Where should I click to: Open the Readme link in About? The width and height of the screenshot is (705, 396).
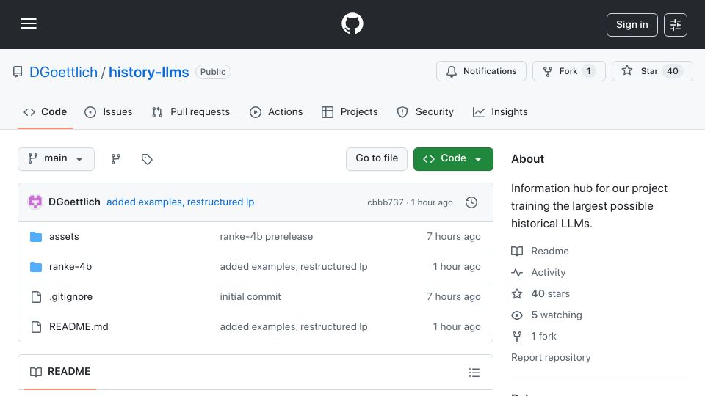pyautogui.click(x=540, y=251)
